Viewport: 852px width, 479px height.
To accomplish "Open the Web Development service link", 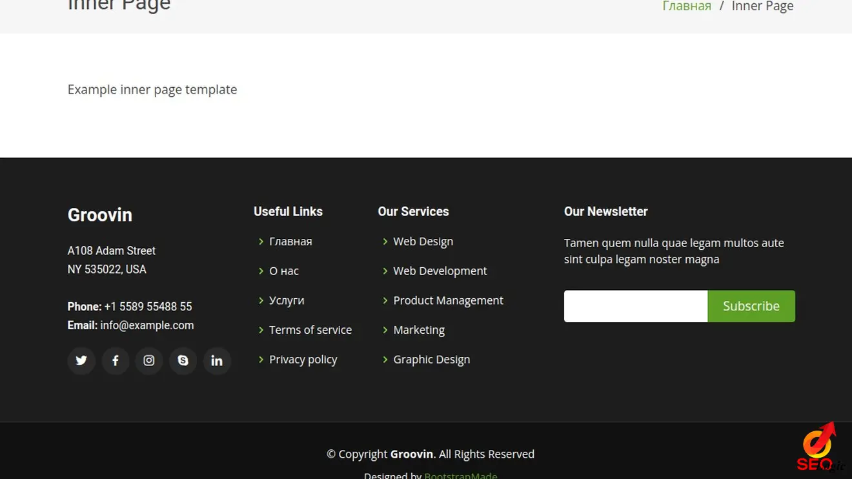I will 440,271.
